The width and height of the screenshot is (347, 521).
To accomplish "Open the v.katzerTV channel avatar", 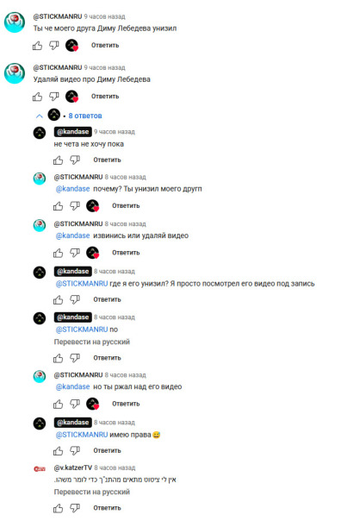I will tap(40, 469).
